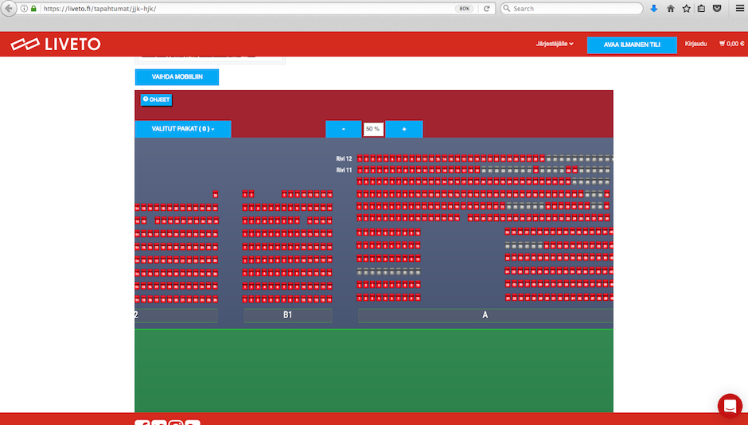Viewport: 748px width, 425px height.
Task: Open the shopping cart showing 0,00 €
Action: click(x=731, y=44)
